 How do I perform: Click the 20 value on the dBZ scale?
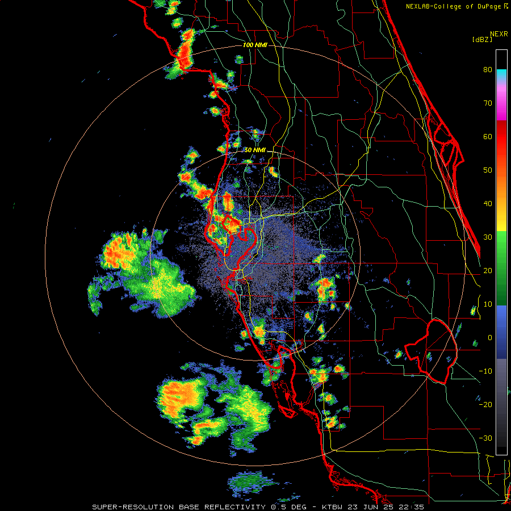click(488, 271)
